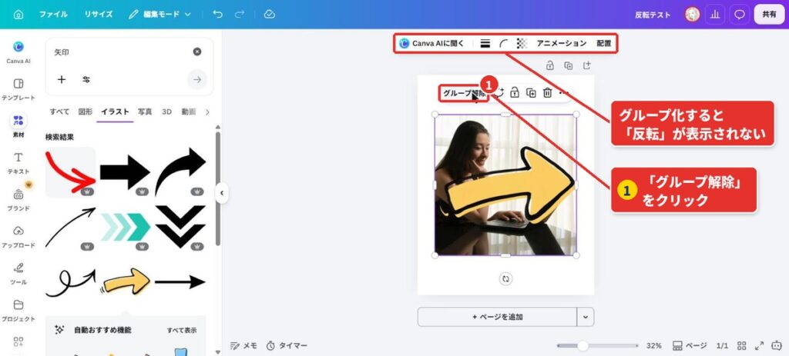Open Canva AI in sidebar
Screen dimensions: 789x356
(18, 52)
